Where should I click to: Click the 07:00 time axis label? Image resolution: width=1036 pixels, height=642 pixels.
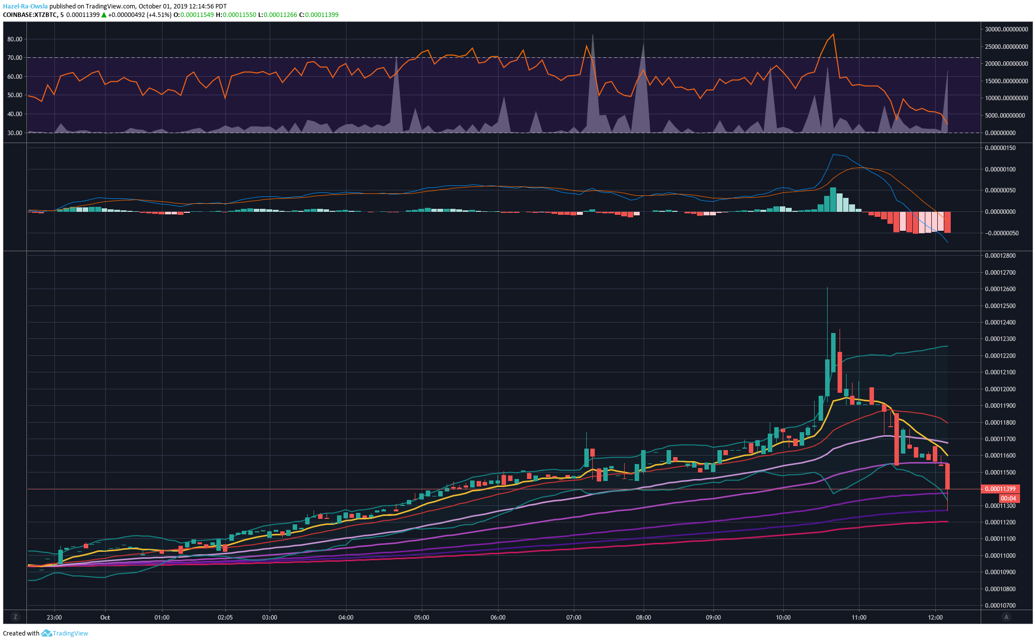pos(574,618)
